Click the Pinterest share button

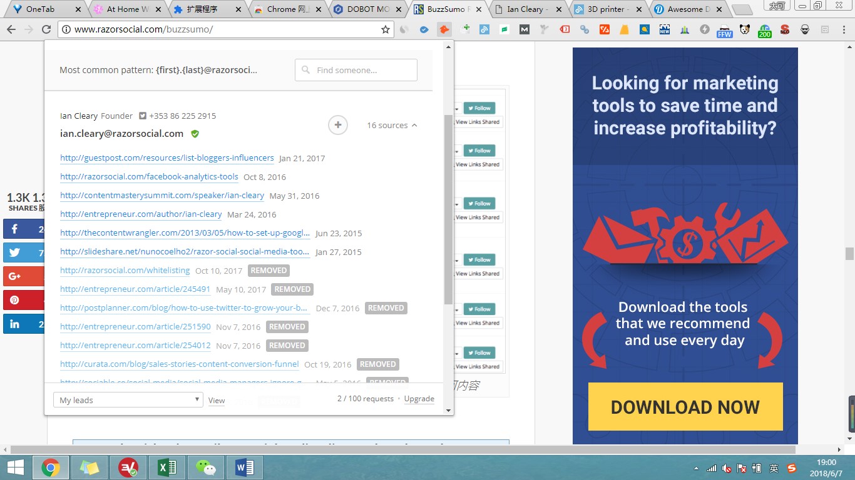(24, 300)
